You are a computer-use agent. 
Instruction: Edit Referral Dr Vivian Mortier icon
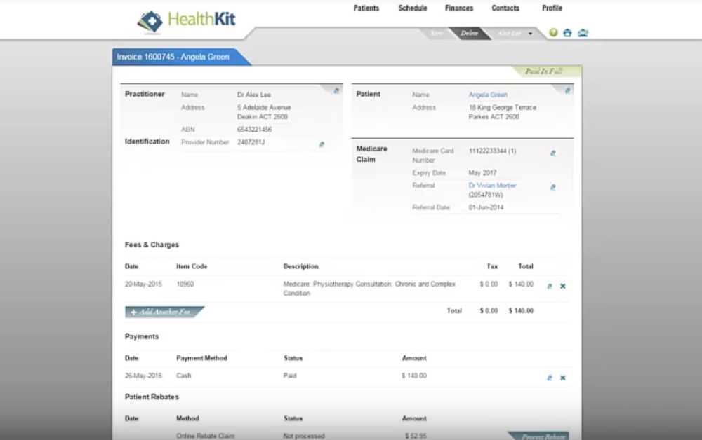(553, 187)
